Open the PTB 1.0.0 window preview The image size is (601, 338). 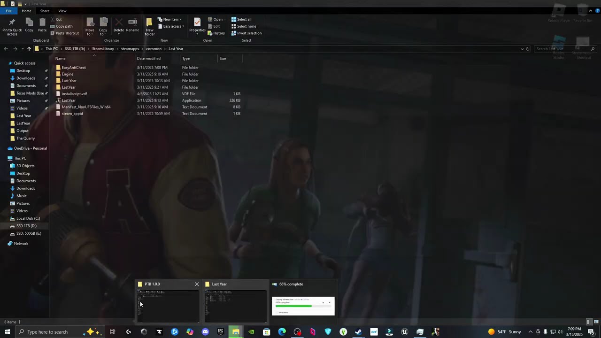point(168,302)
